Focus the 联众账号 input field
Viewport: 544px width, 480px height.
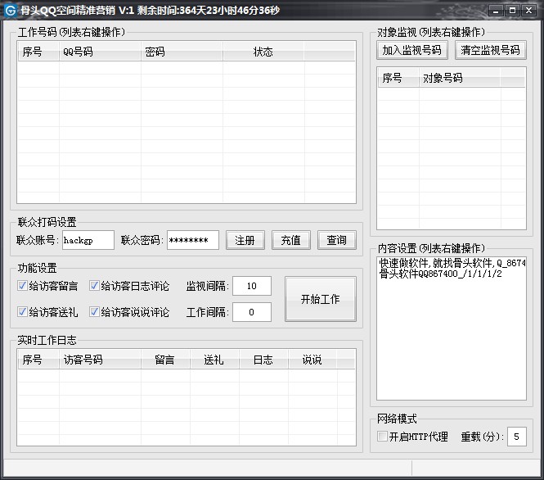(88, 240)
